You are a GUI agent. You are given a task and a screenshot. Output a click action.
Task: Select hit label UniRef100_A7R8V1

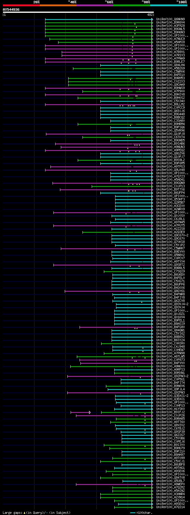(x=170, y=52)
